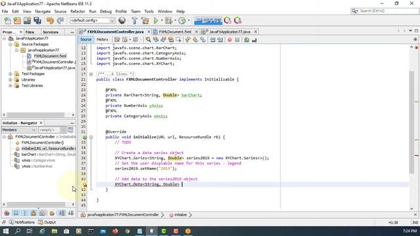Viewport: 420px width, 236px height.
Task: Open File Explorer from the taskbar
Action: [x=54, y=231]
